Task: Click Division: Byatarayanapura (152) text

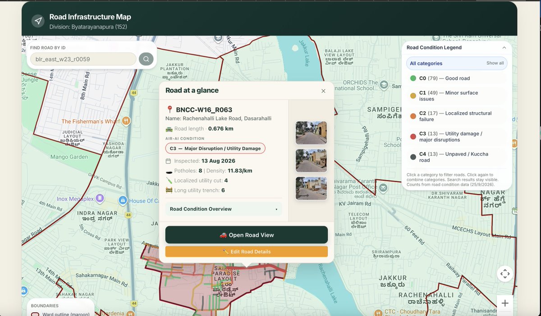Action: tap(88, 27)
